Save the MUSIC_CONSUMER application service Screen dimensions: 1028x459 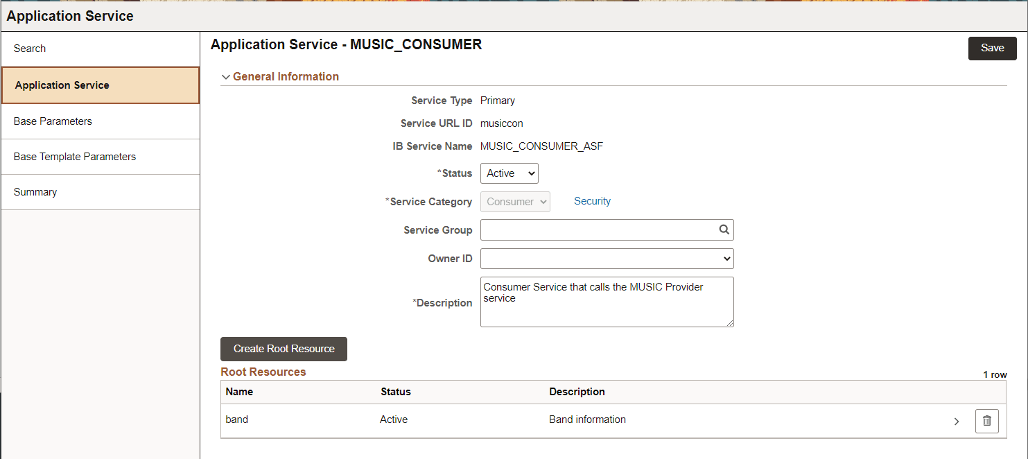[x=992, y=48]
